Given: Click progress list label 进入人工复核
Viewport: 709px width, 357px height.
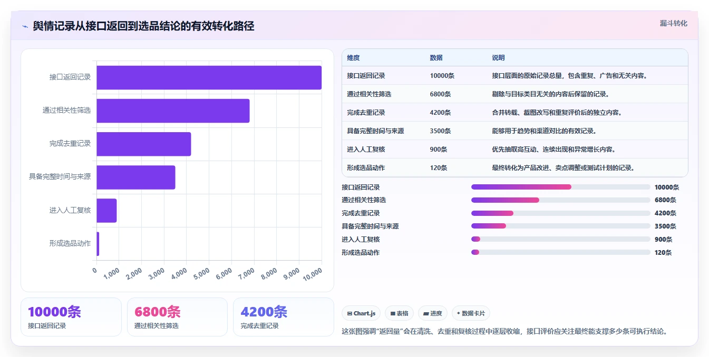Looking at the screenshot, I should pos(361,240).
